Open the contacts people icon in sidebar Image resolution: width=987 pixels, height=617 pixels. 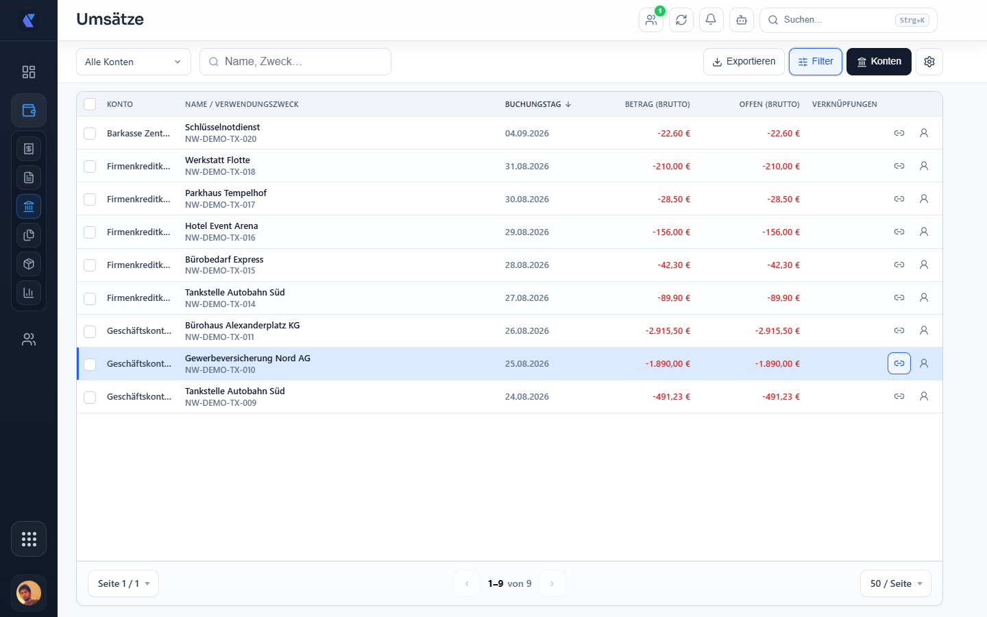29,339
